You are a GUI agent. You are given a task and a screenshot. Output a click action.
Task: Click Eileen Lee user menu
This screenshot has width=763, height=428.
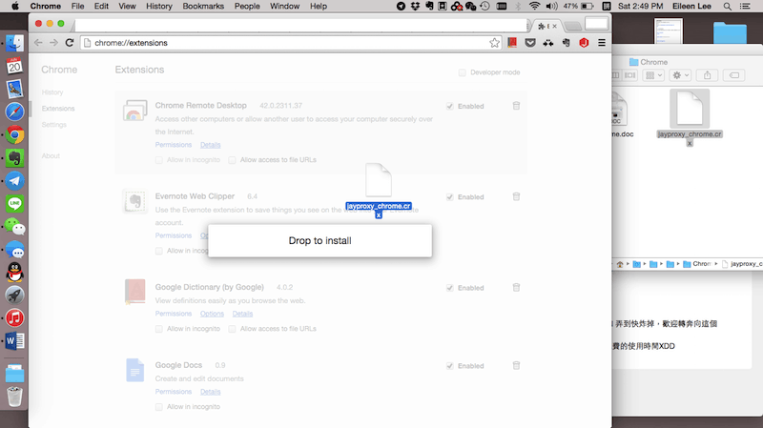coord(691,7)
